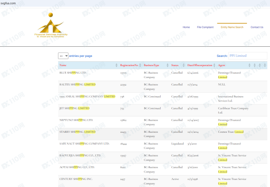This screenshot has height=187, width=270.
Task: Click the Financial Services Authority gold logo
Action: 51,25
